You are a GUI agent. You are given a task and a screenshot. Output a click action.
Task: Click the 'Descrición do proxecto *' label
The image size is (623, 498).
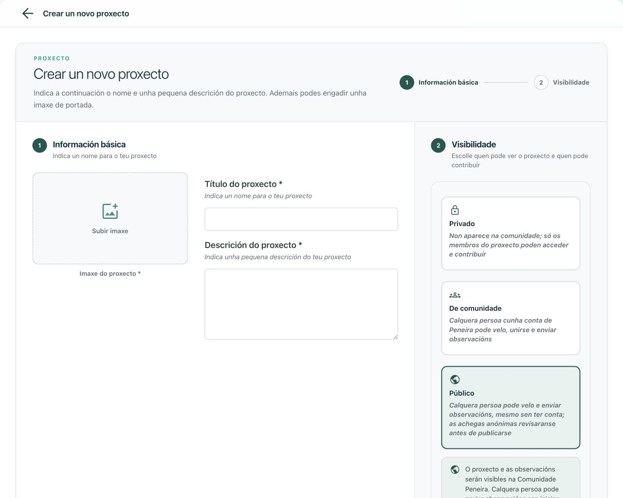point(253,245)
